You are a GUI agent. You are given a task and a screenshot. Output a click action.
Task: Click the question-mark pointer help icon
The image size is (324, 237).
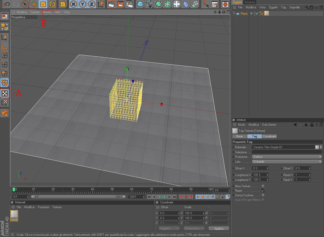(206, 4)
